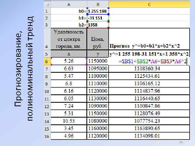Click price cell 1130000
195x146 pixels.
[x=98, y=99]
